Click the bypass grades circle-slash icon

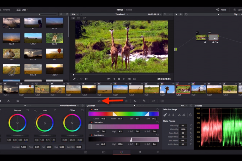(186, 14)
